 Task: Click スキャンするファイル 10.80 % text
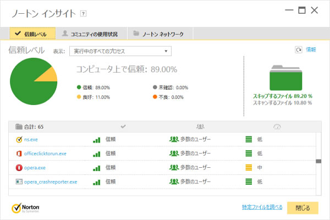pyautogui.click(x=283, y=103)
